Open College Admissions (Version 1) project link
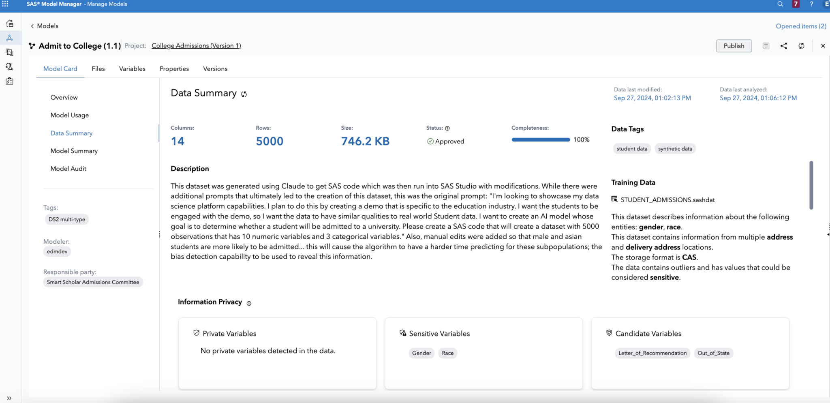This screenshot has width=830, height=403. point(196,46)
